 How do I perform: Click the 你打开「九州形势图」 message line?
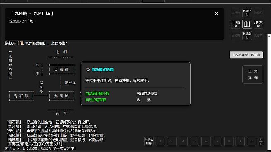click(x=36, y=43)
